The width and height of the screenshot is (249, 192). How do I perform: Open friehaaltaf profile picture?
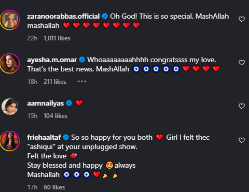[x=10, y=141]
